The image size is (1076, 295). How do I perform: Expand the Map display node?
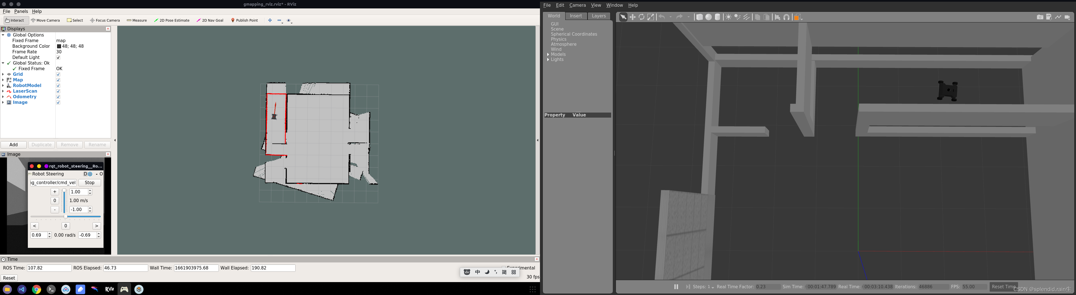point(3,80)
